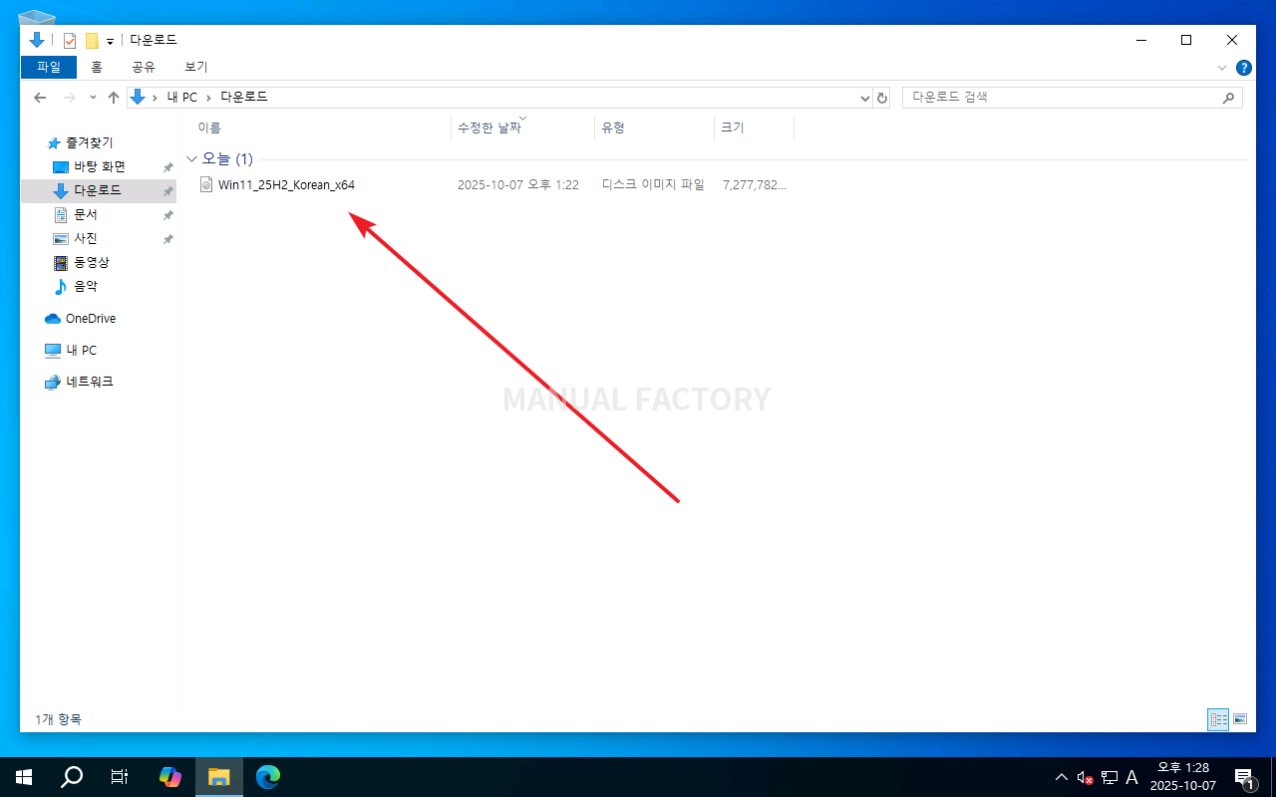Open the Customize Quick Access Toolbar dropdown

110,41
